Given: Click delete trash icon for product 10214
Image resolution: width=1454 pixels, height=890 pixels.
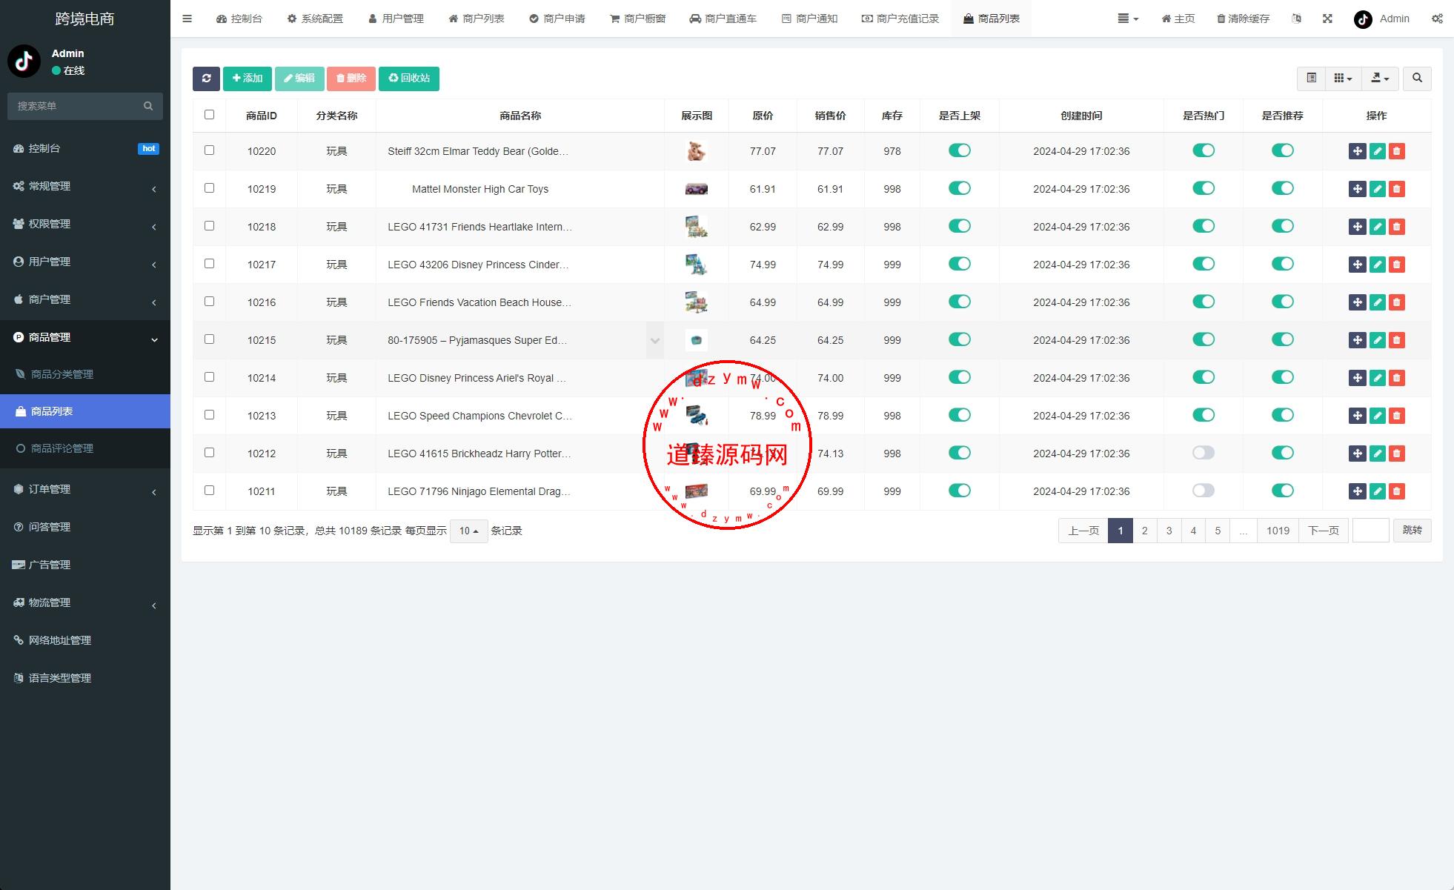Looking at the screenshot, I should (x=1397, y=378).
